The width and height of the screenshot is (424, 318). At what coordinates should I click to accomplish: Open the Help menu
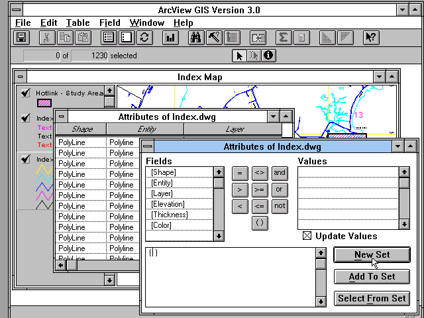pyautogui.click(x=184, y=23)
